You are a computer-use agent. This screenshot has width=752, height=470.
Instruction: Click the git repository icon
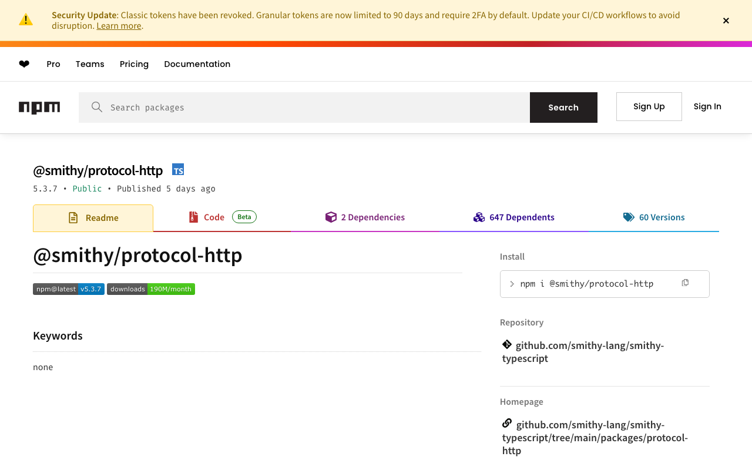[507, 345]
